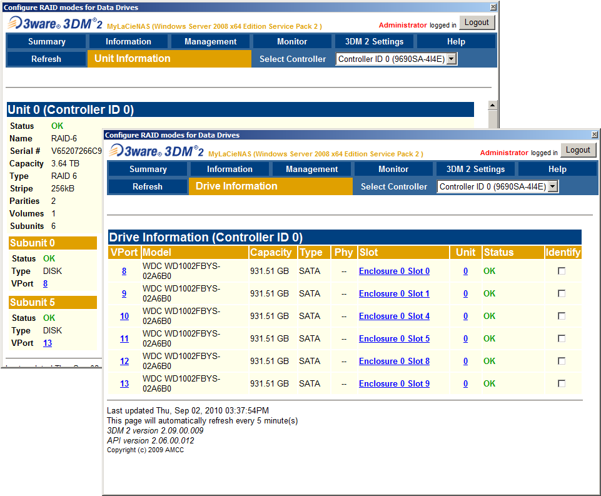Click Unit 0 link in the VPort 13 row
This screenshot has width=601, height=496.
coord(465,383)
